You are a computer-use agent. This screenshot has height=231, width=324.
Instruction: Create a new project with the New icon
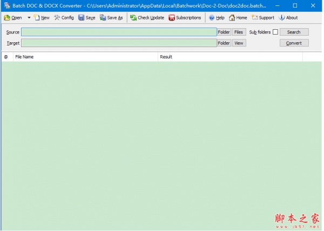[42, 18]
